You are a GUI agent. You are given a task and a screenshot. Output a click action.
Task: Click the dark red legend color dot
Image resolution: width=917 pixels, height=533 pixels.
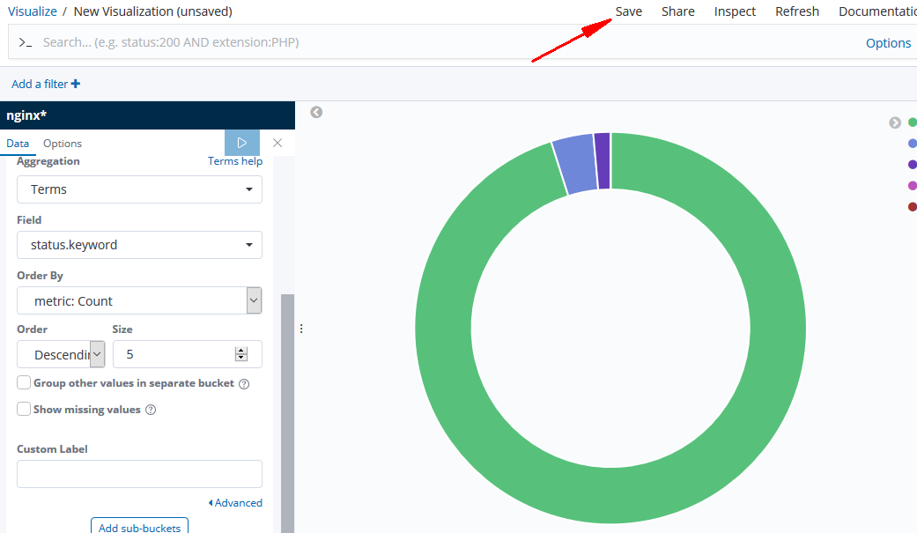point(913,206)
